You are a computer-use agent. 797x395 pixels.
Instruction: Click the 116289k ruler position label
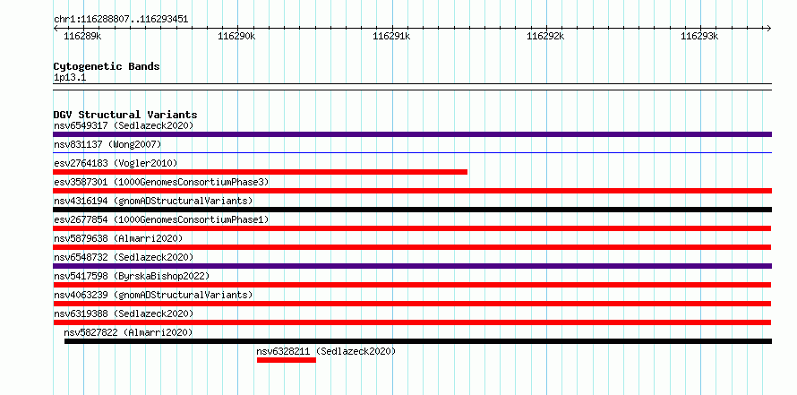click(83, 36)
